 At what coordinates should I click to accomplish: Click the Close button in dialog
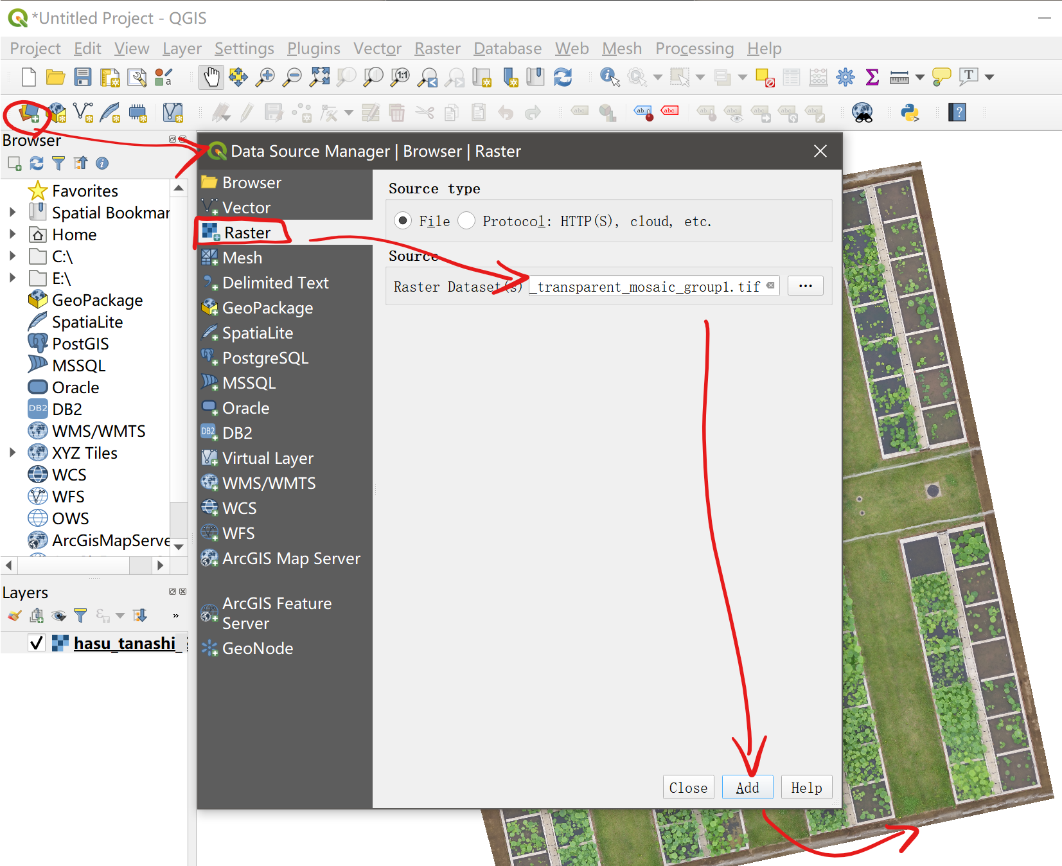coord(688,787)
